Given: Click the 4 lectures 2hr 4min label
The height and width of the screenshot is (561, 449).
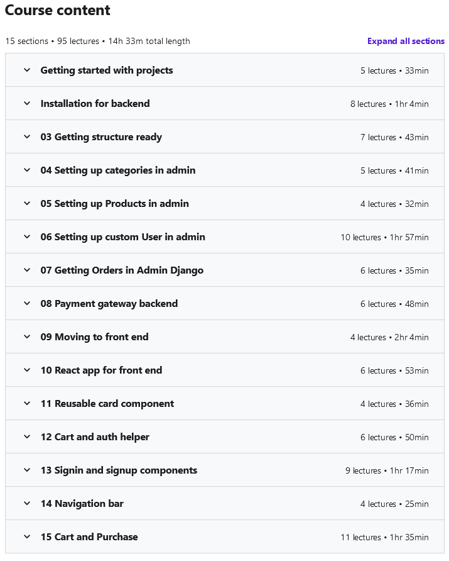Looking at the screenshot, I should [x=389, y=337].
